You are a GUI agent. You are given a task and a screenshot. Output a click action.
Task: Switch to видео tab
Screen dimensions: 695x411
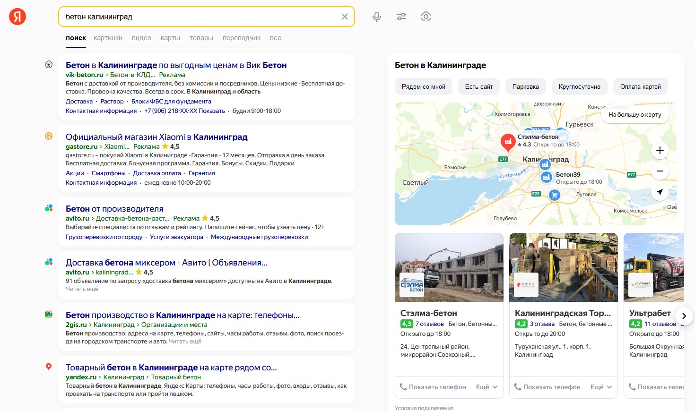tap(141, 38)
